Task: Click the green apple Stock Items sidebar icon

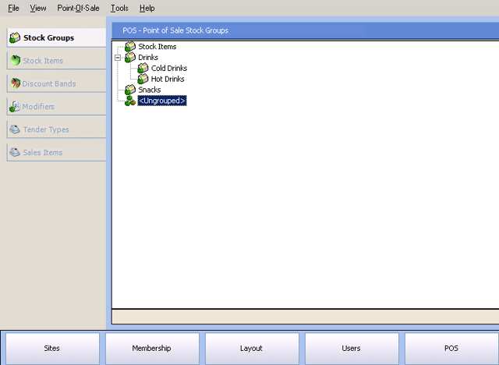Action: (x=15, y=60)
